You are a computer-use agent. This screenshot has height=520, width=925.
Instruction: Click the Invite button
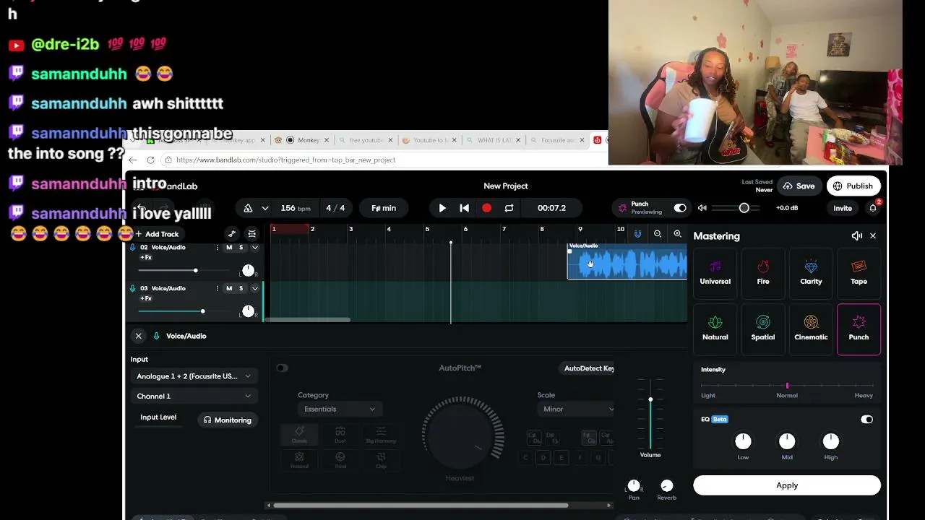843,208
